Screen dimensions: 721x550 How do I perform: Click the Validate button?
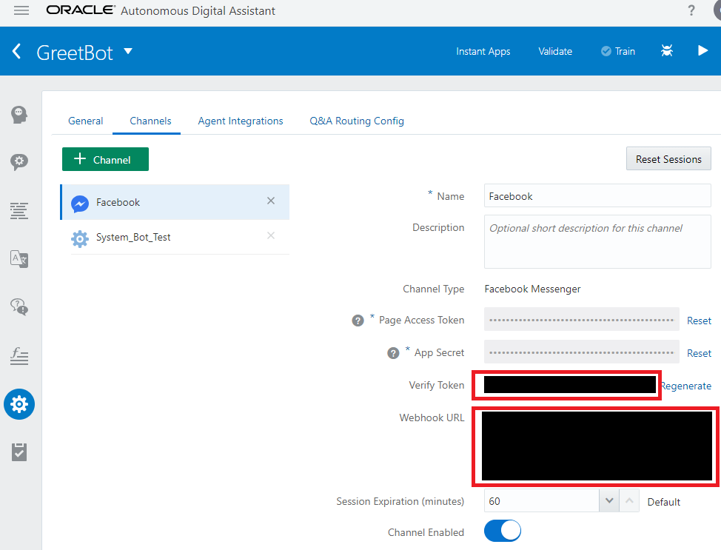[x=555, y=51]
